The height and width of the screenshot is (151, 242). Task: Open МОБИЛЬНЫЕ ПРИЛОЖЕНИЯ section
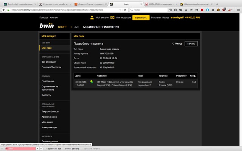(x=101, y=27)
